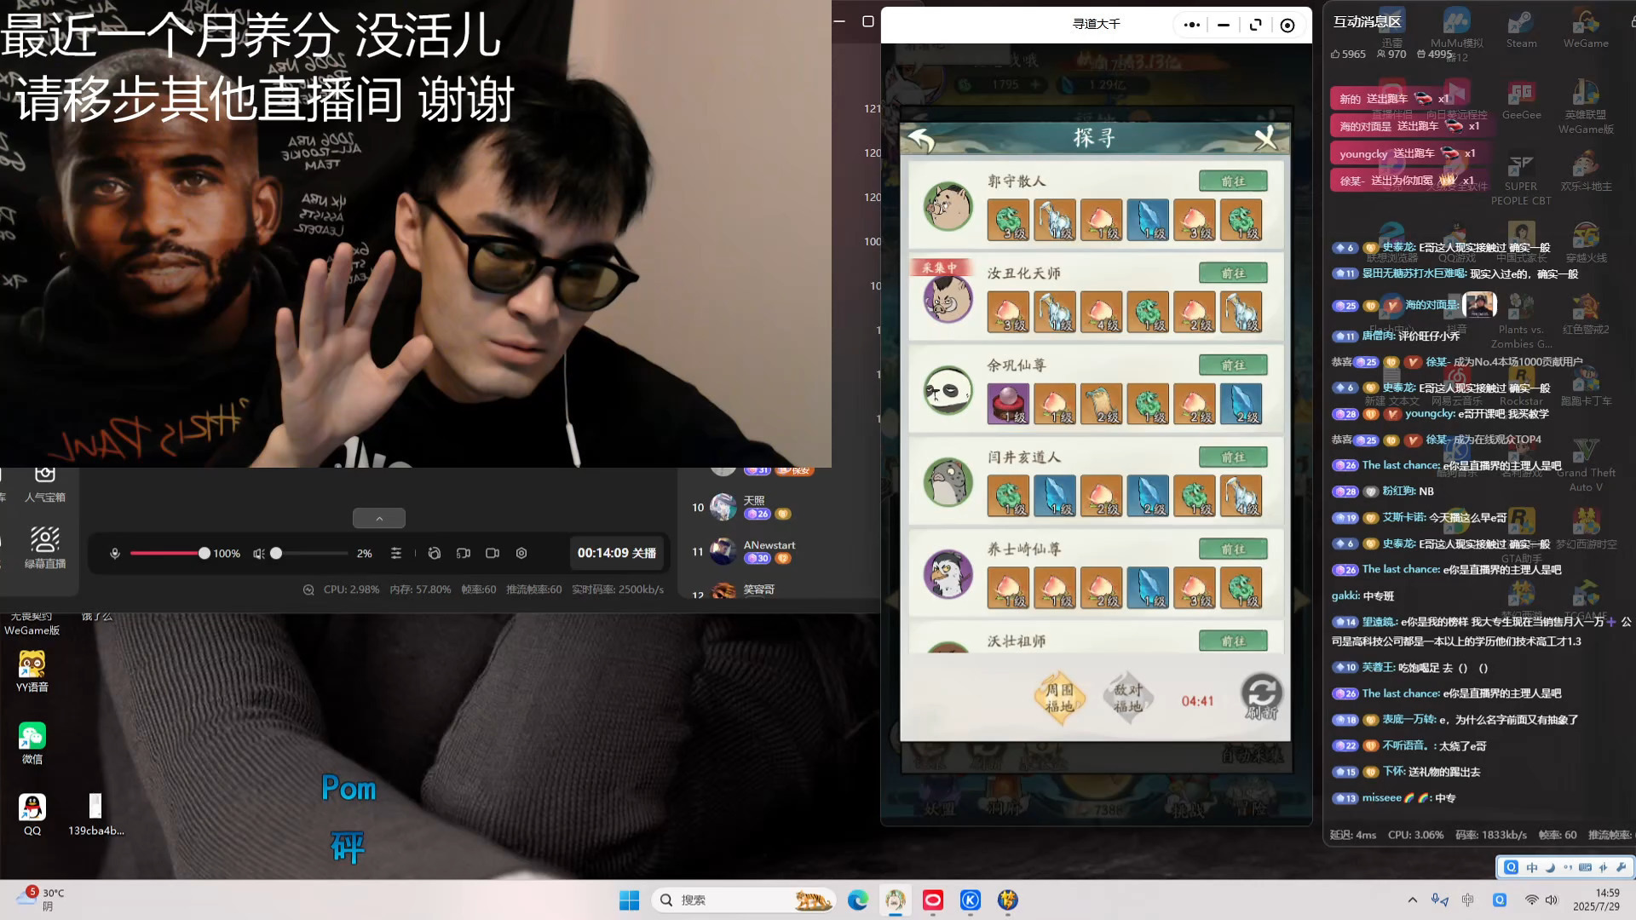Mute the microphone in streaming toolbar
The width and height of the screenshot is (1636, 920).
tap(115, 554)
